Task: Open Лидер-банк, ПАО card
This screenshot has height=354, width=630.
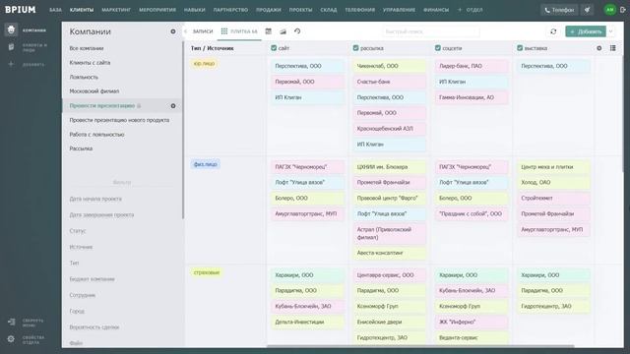Action: pos(472,66)
